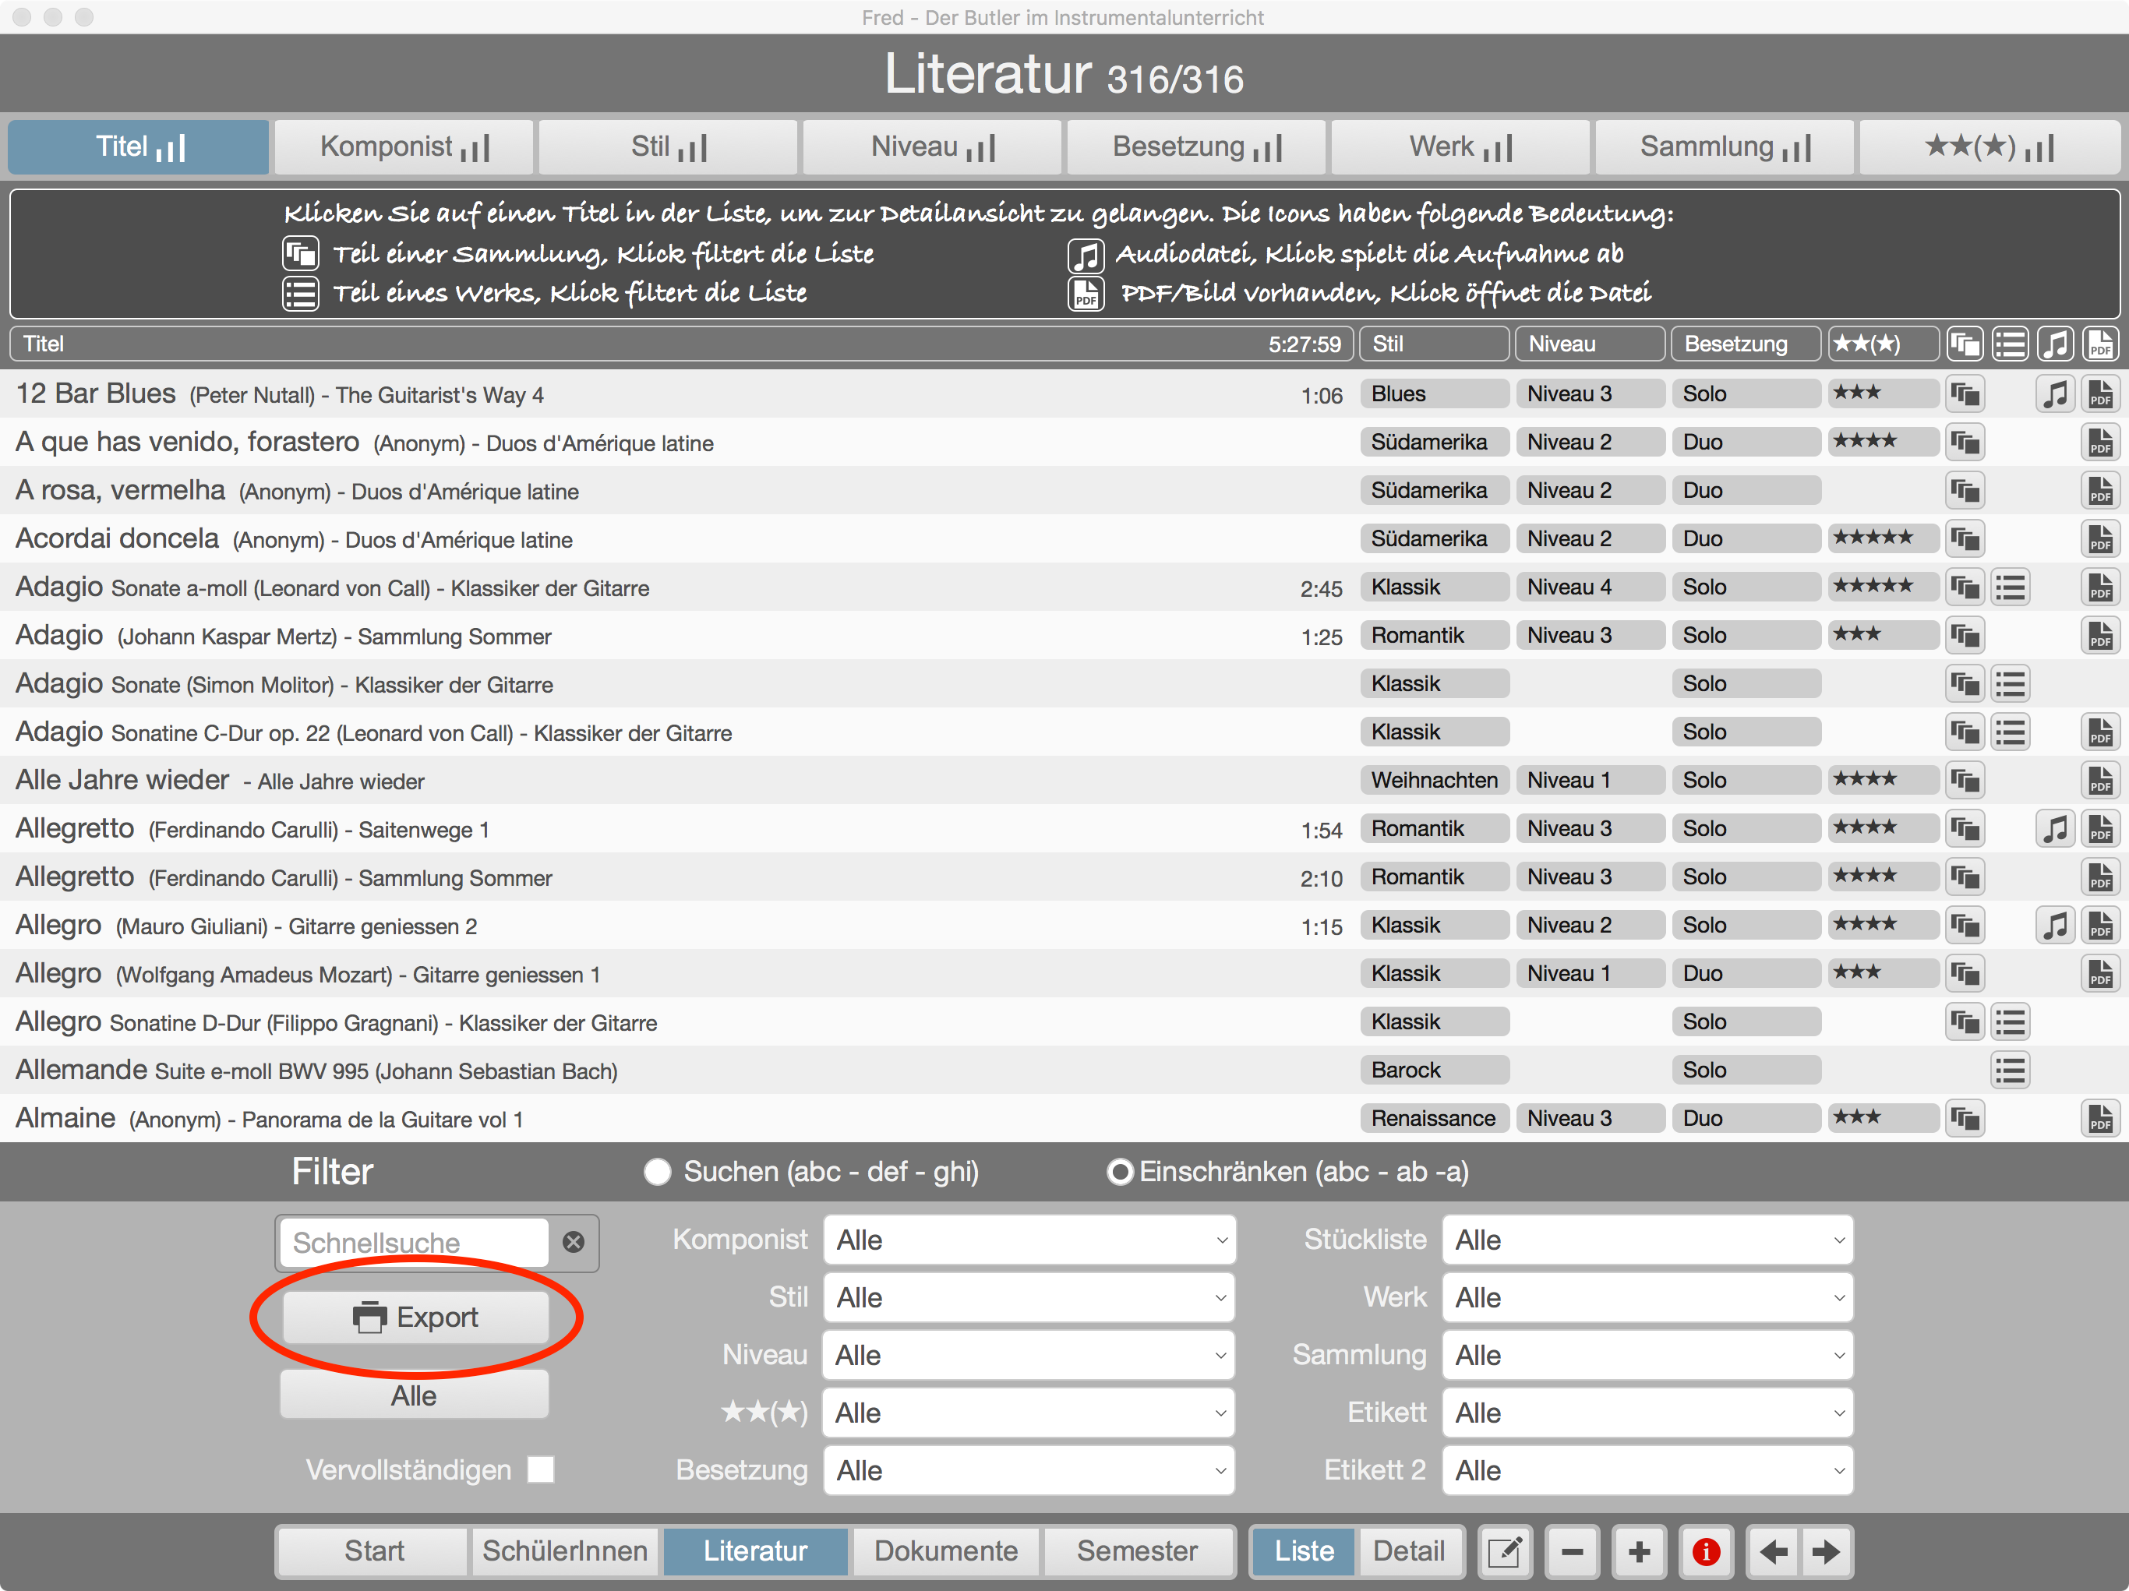This screenshot has width=2129, height=1591.
Task: Play audio for 12 Bar Blues
Action: (x=2054, y=393)
